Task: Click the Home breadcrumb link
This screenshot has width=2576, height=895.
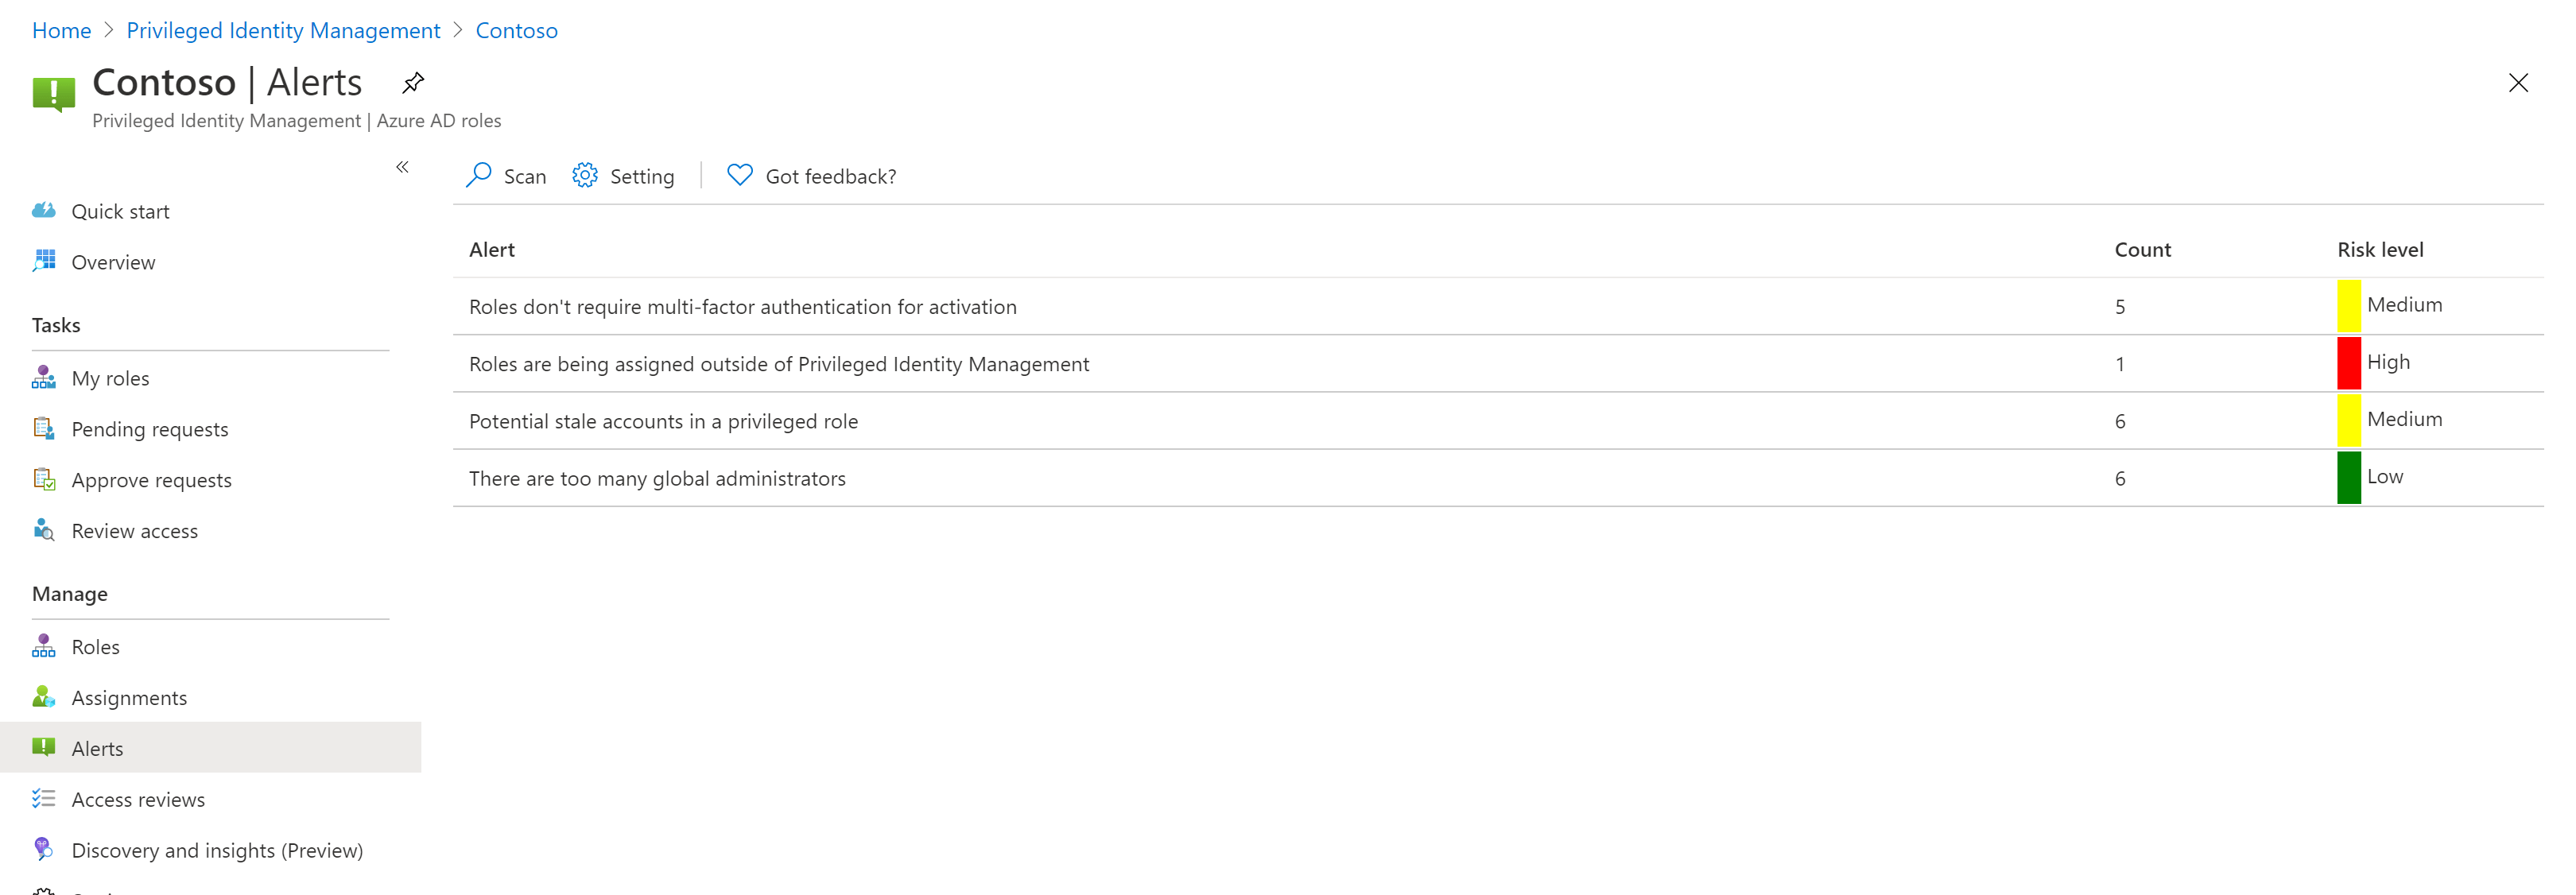Action: (62, 31)
